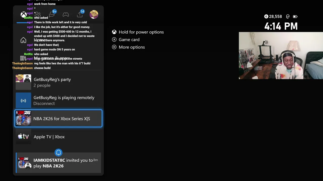Click chat message 'cheese build'
323x181 pixels.
click(x=42, y=68)
